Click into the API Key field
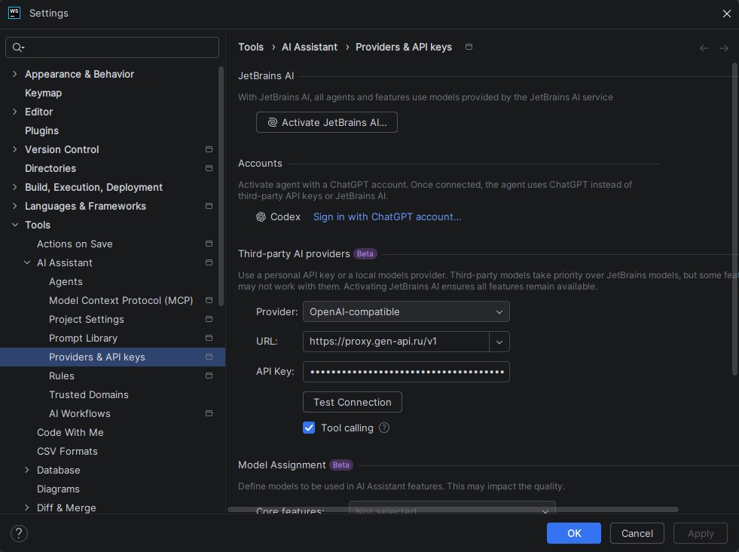 (x=406, y=372)
